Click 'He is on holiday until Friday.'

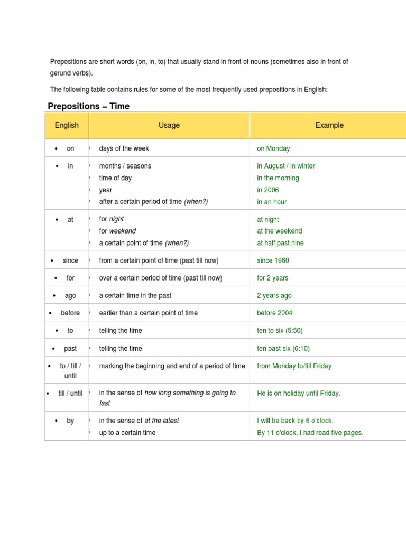pyautogui.click(x=299, y=393)
